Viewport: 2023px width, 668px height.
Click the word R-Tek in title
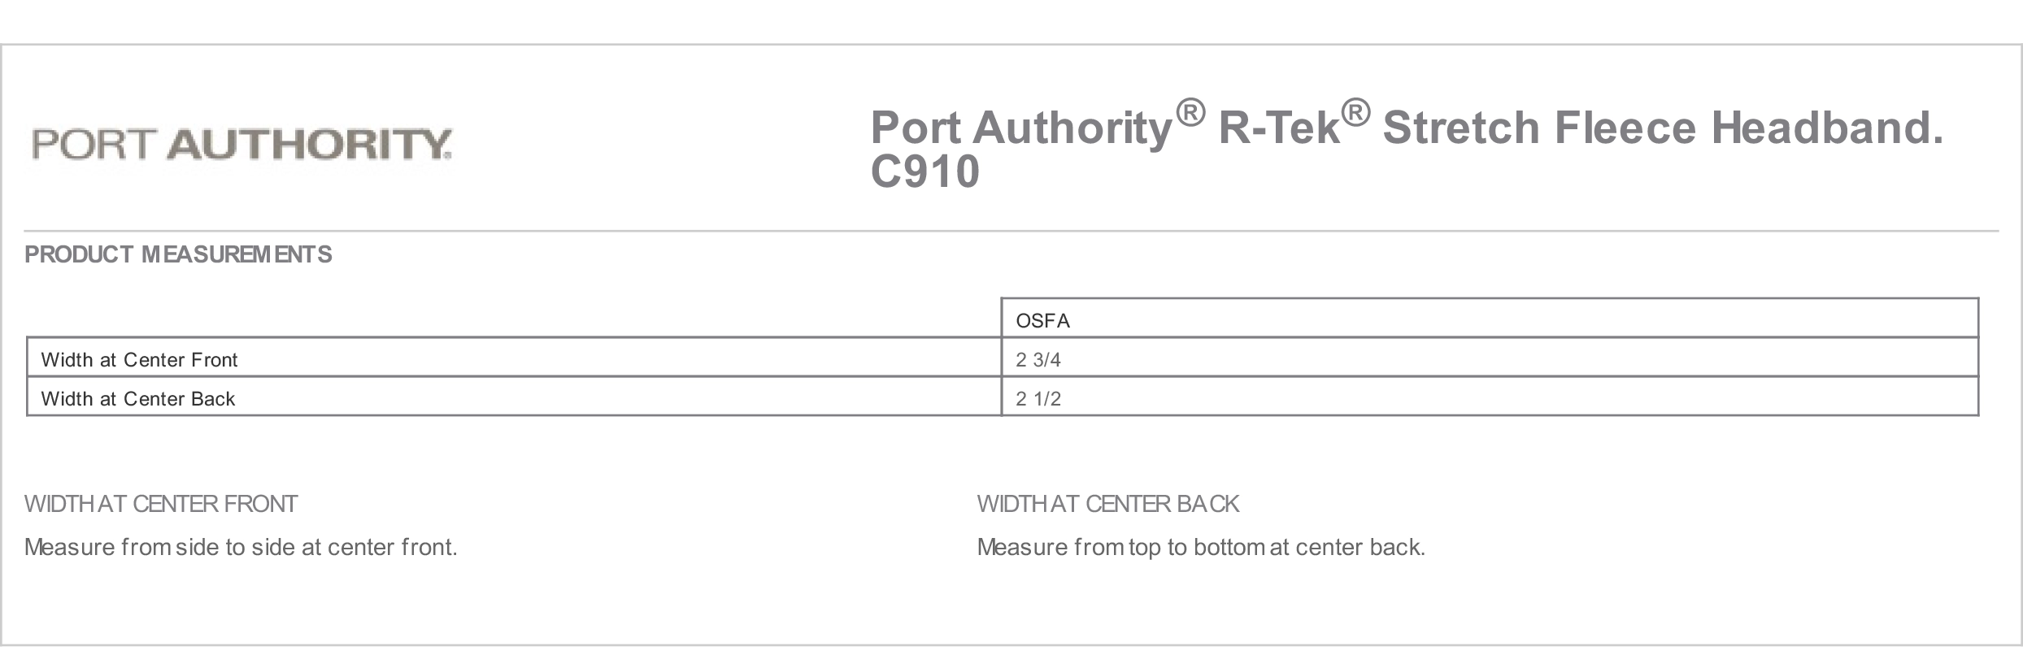click(1279, 128)
